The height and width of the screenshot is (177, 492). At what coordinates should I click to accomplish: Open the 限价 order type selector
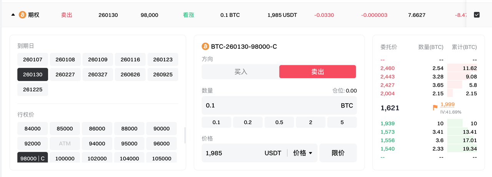[338, 153]
